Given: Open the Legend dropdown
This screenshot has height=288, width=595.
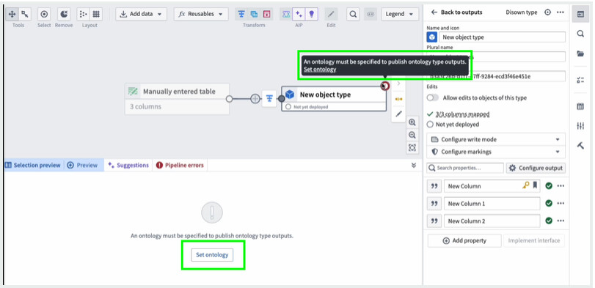Looking at the screenshot, I should (400, 14).
